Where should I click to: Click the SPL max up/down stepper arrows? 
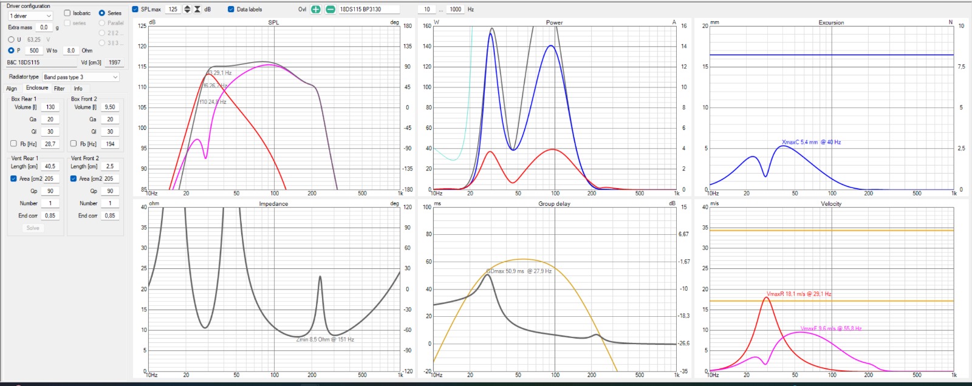tap(187, 9)
